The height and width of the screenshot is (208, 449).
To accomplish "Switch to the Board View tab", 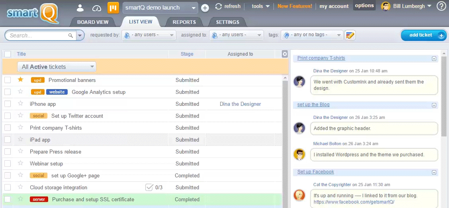I will (x=93, y=22).
